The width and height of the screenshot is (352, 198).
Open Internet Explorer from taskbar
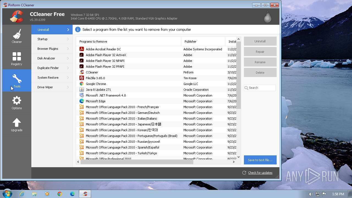(x=22, y=194)
